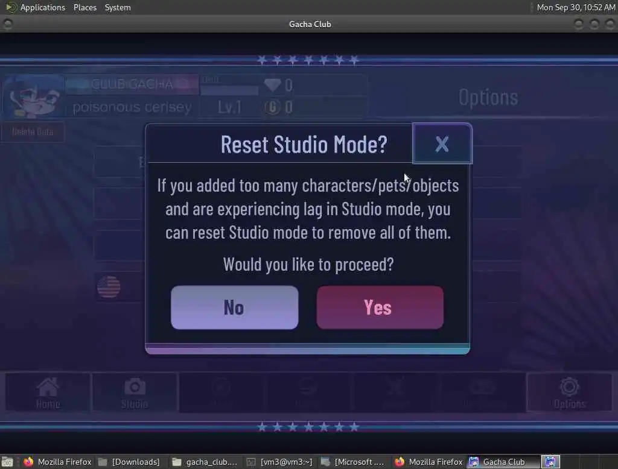Go to the Home tab
This screenshot has width=618, height=469.
coord(48,392)
